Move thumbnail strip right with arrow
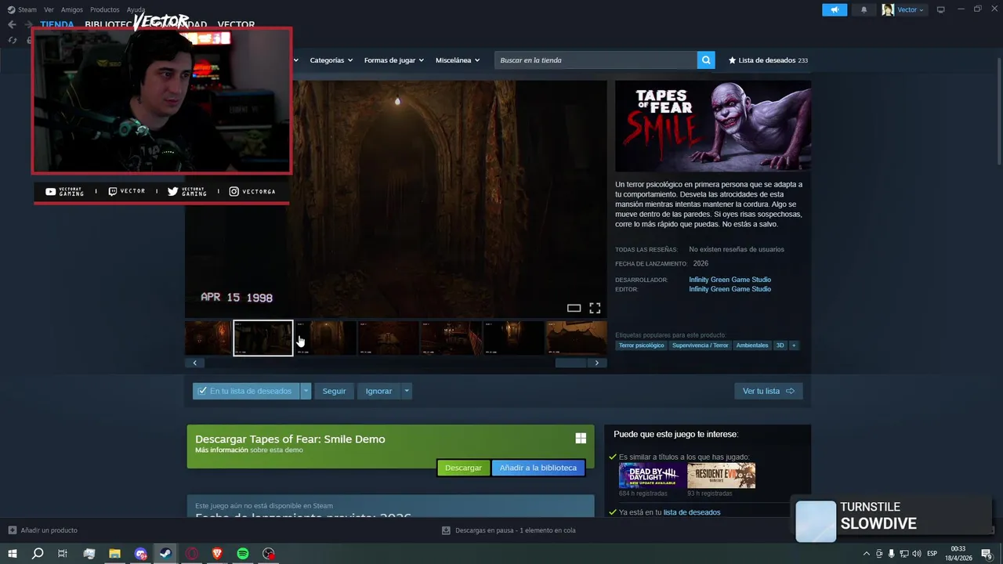The height and width of the screenshot is (564, 1003). coord(596,363)
